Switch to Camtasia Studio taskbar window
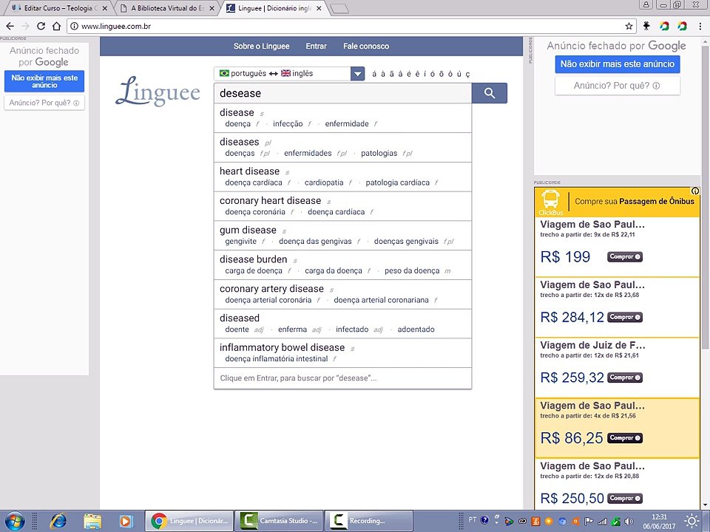Image resolution: width=710 pixels, height=532 pixels. click(280, 521)
